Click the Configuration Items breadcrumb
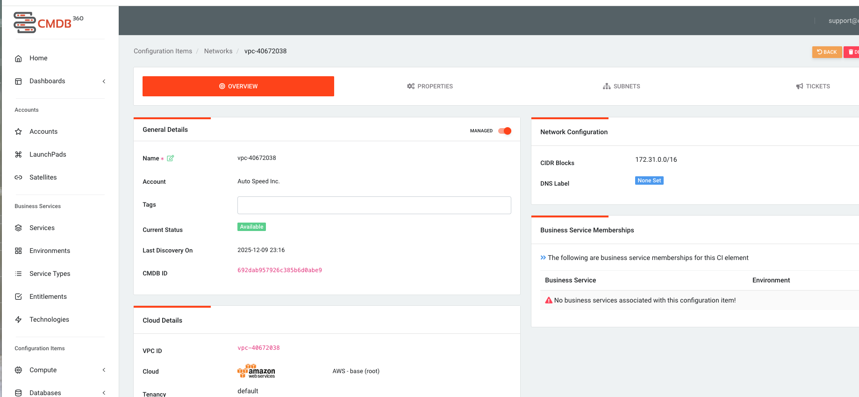This screenshot has height=397, width=859. 163,51
